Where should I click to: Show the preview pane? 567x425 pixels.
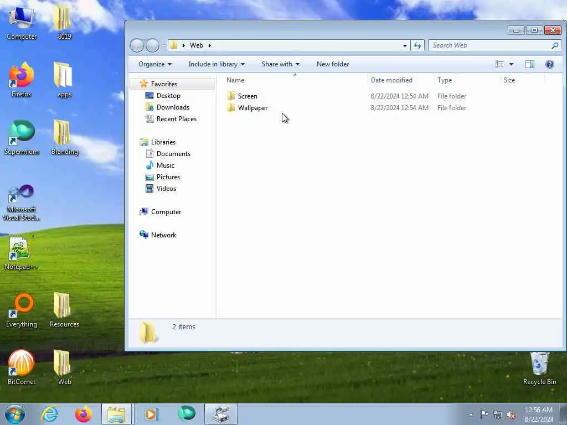pyautogui.click(x=530, y=64)
